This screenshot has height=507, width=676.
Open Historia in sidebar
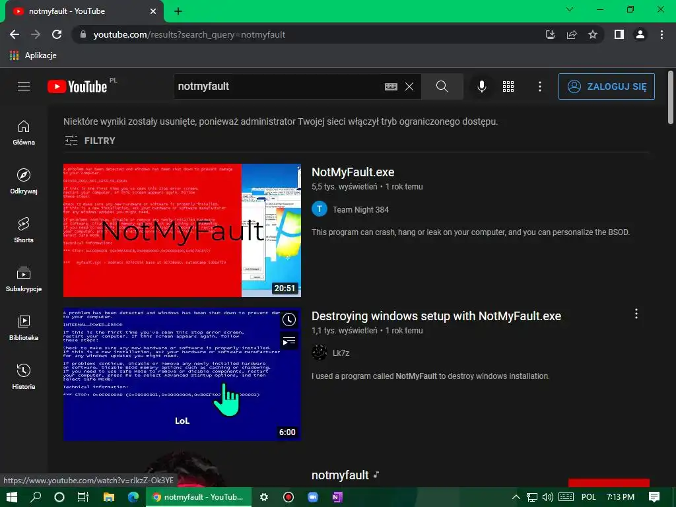pos(24,377)
